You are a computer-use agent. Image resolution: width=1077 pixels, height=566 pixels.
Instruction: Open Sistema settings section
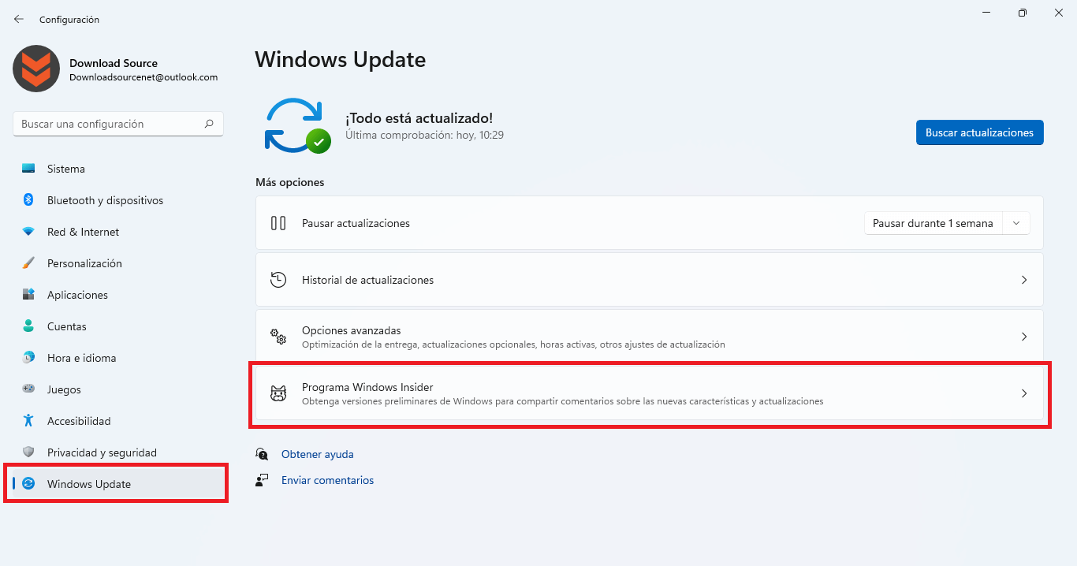118,169
